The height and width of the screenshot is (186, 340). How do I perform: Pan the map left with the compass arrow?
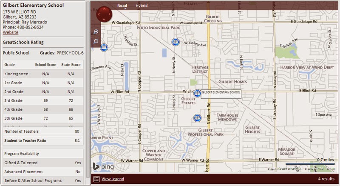coord(99,14)
